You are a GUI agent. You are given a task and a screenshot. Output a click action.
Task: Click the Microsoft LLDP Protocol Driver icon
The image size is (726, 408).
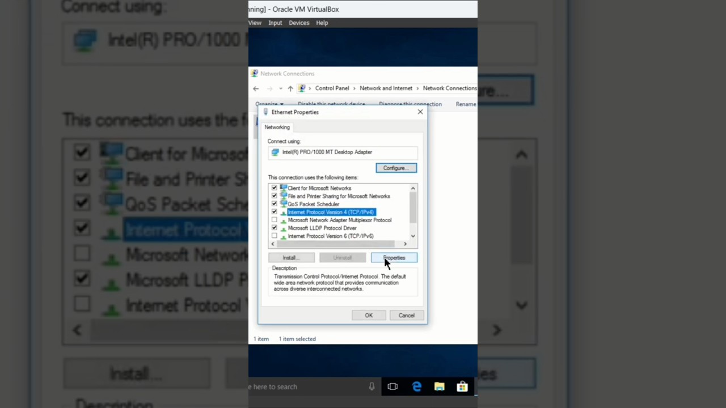coord(283,228)
